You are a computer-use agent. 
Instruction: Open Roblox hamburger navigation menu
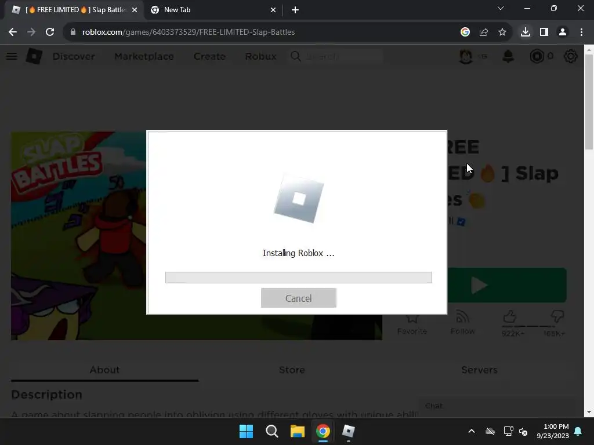tap(12, 56)
